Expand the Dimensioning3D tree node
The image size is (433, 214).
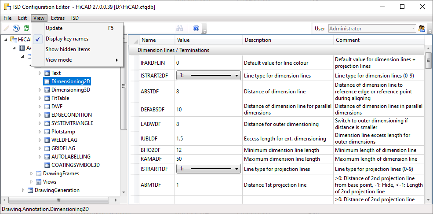coord(40,90)
